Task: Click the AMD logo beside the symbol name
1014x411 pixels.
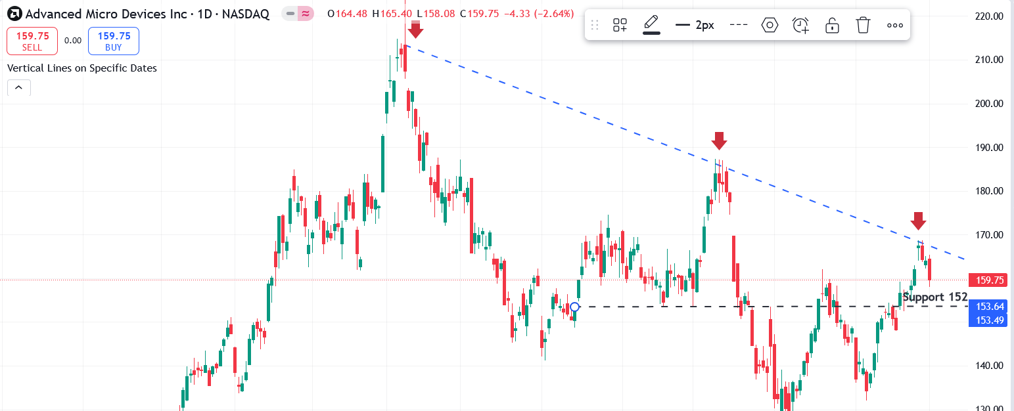Action: (x=14, y=13)
